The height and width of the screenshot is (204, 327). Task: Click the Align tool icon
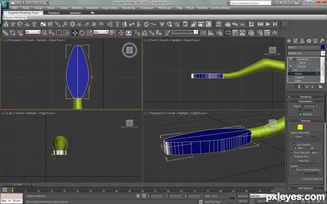pyautogui.click(x=210, y=33)
